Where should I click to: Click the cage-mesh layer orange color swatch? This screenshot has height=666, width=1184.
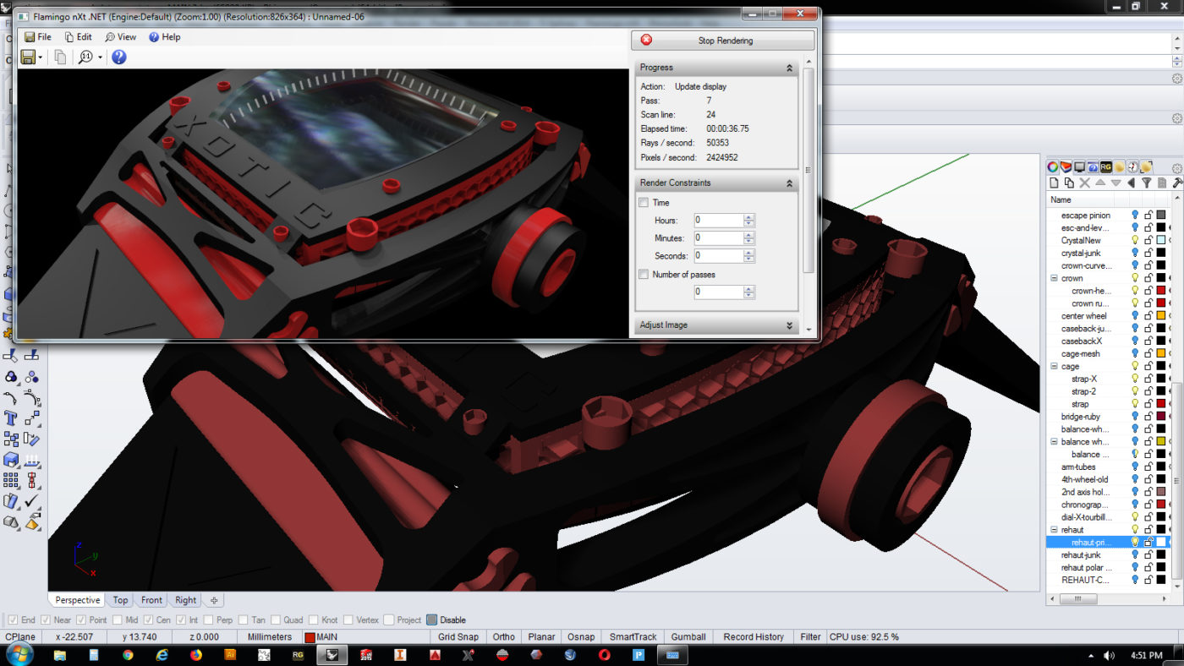click(x=1161, y=353)
